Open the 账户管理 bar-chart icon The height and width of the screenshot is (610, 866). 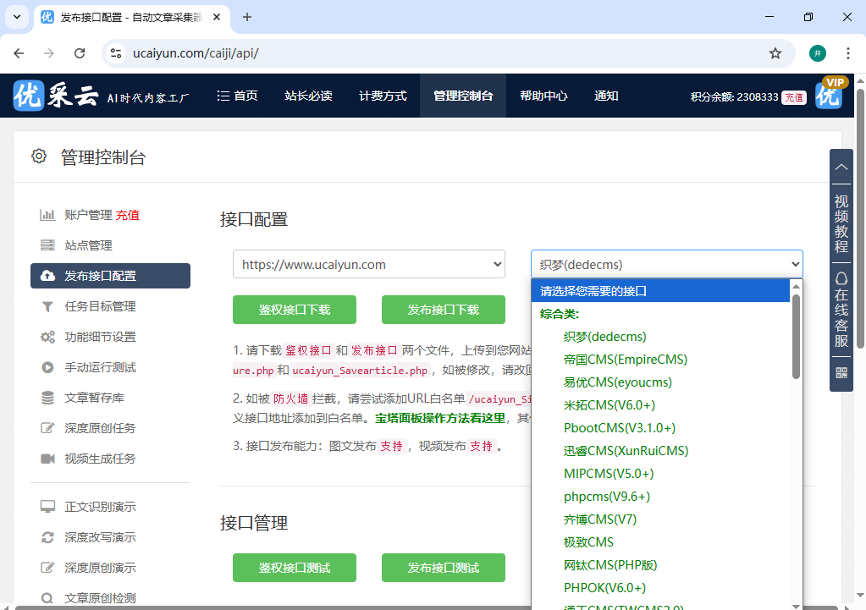pos(48,214)
